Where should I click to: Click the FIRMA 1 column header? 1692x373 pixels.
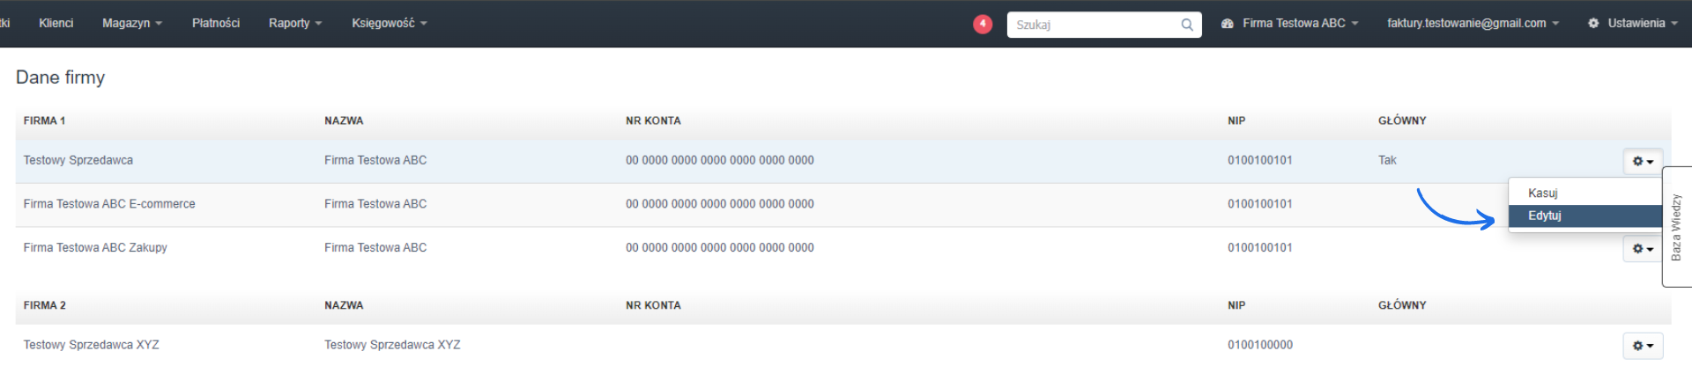click(x=45, y=121)
